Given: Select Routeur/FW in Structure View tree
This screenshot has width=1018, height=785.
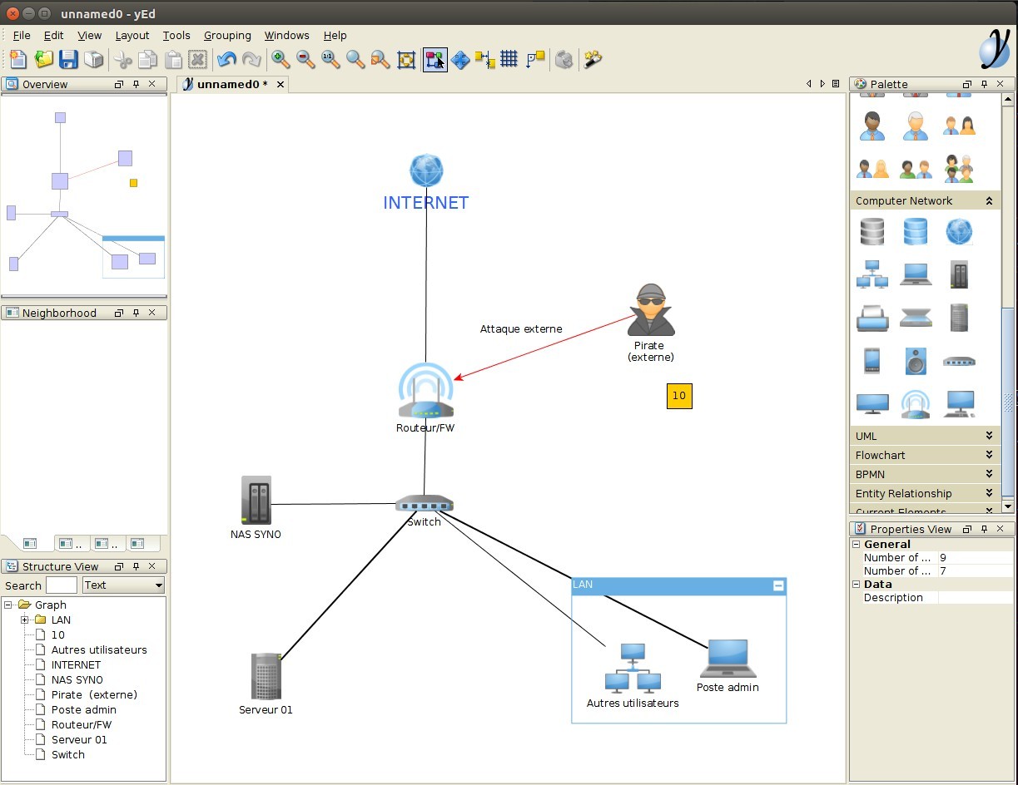Looking at the screenshot, I should coord(81,725).
